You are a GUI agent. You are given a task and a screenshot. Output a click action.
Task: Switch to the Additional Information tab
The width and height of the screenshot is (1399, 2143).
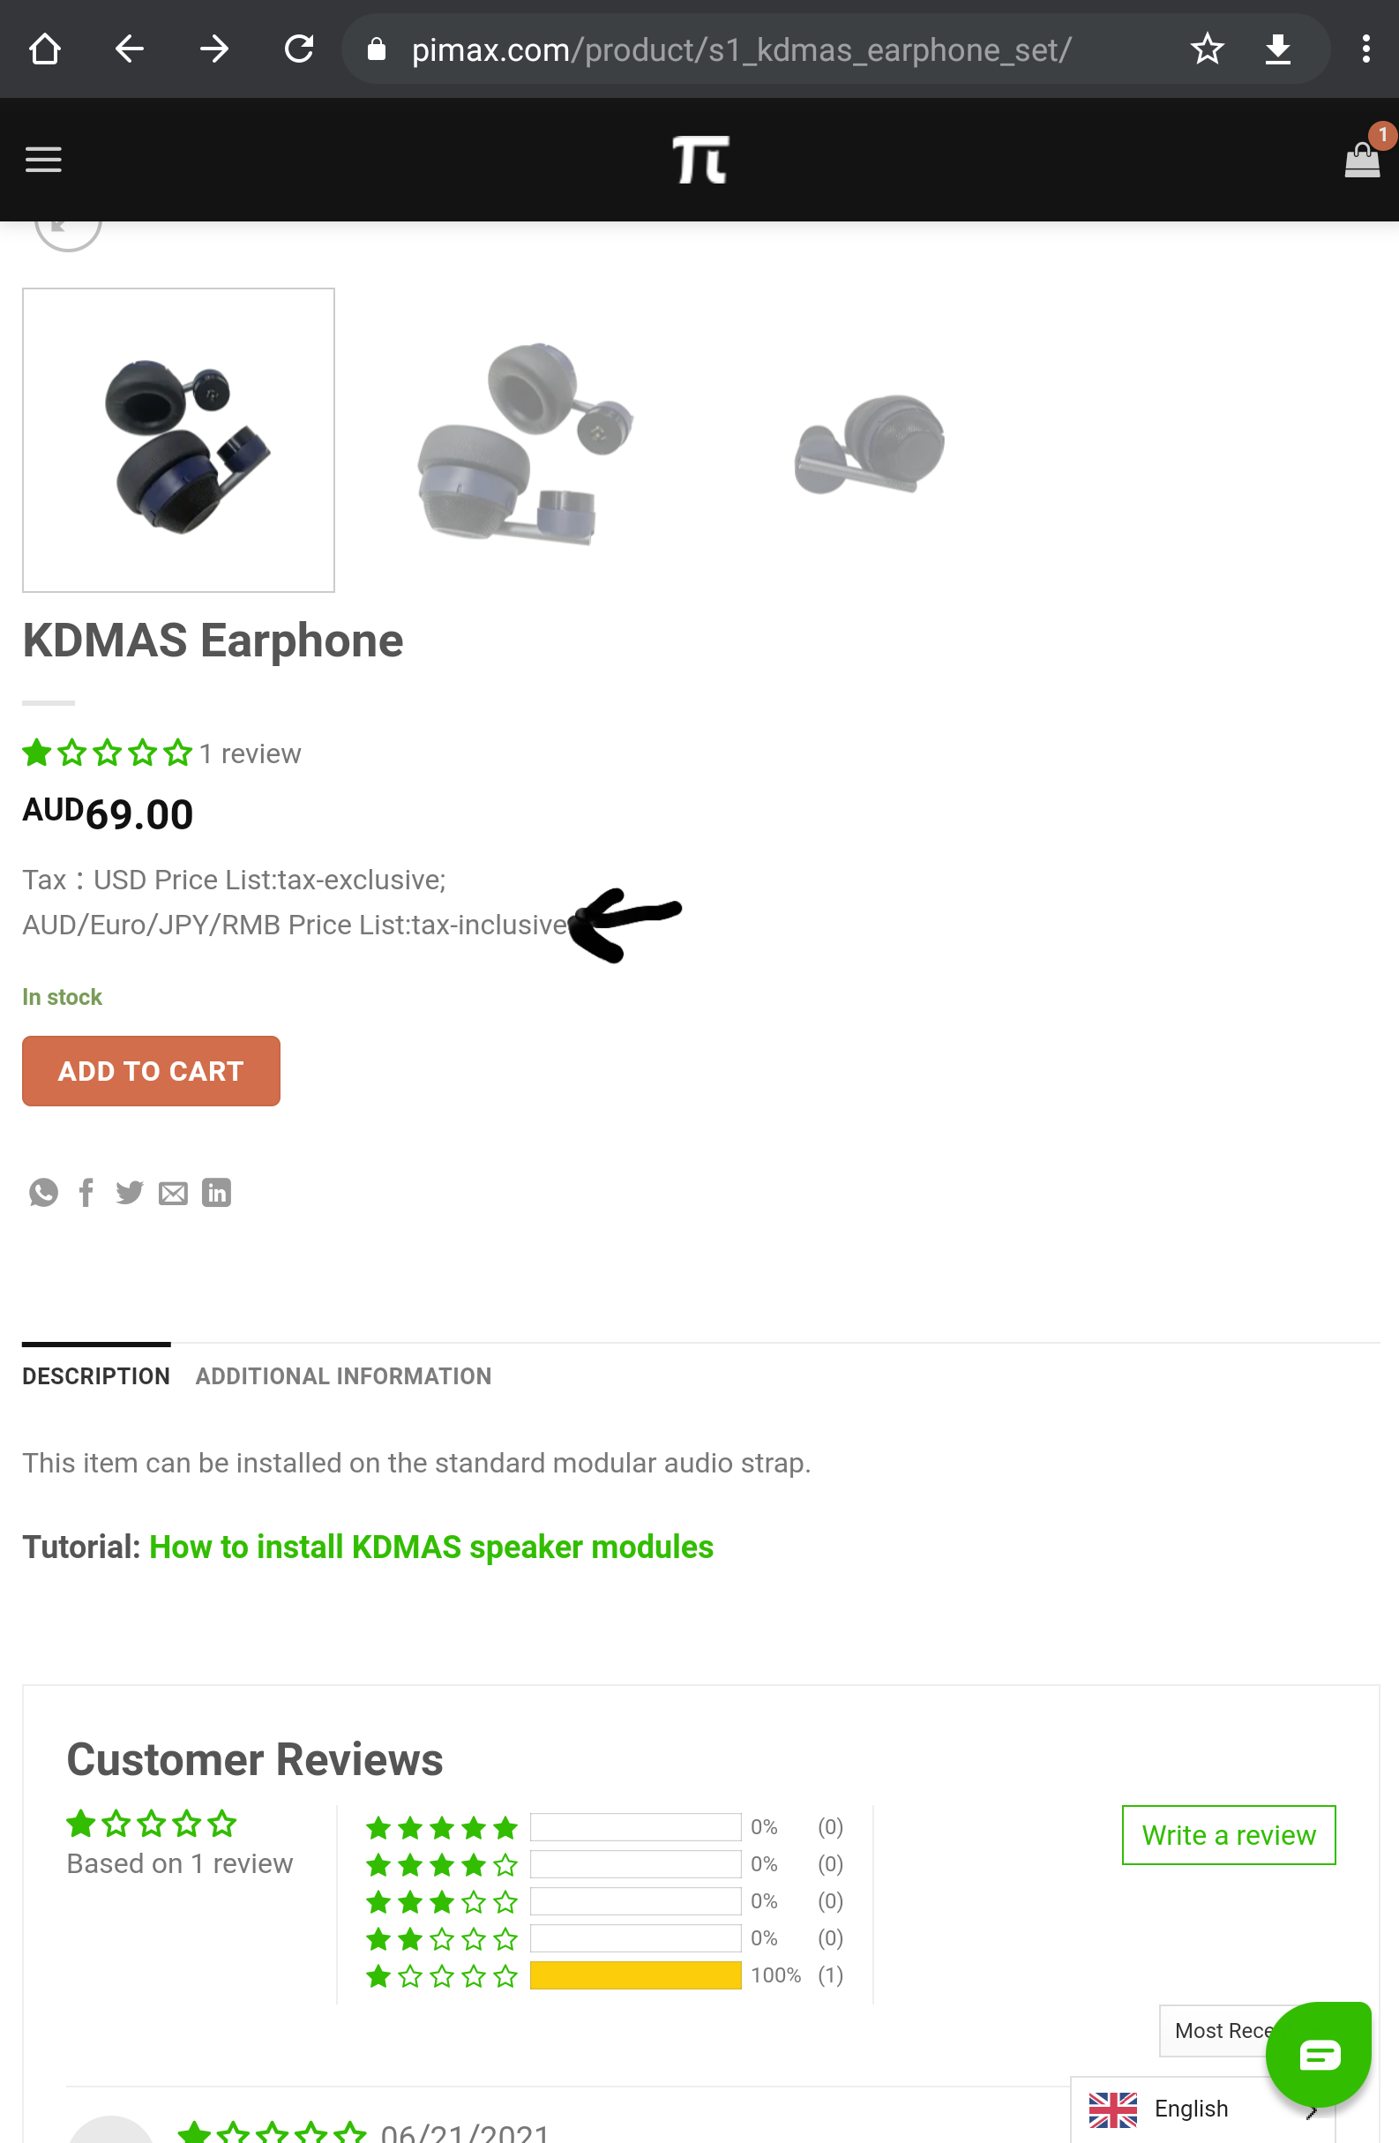point(343,1375)
